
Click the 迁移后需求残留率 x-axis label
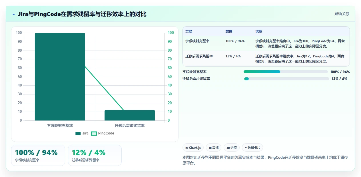click(x=130, y=126)
